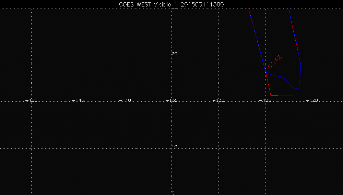Select the -150 longitude label
The height and width of the screenshot is (195, 343).
point(32,100)
